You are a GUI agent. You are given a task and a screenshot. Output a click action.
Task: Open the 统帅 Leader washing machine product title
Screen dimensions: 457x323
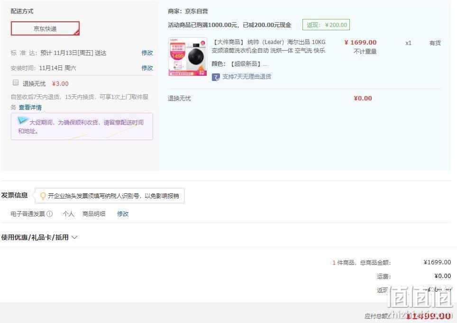point(268,46)
